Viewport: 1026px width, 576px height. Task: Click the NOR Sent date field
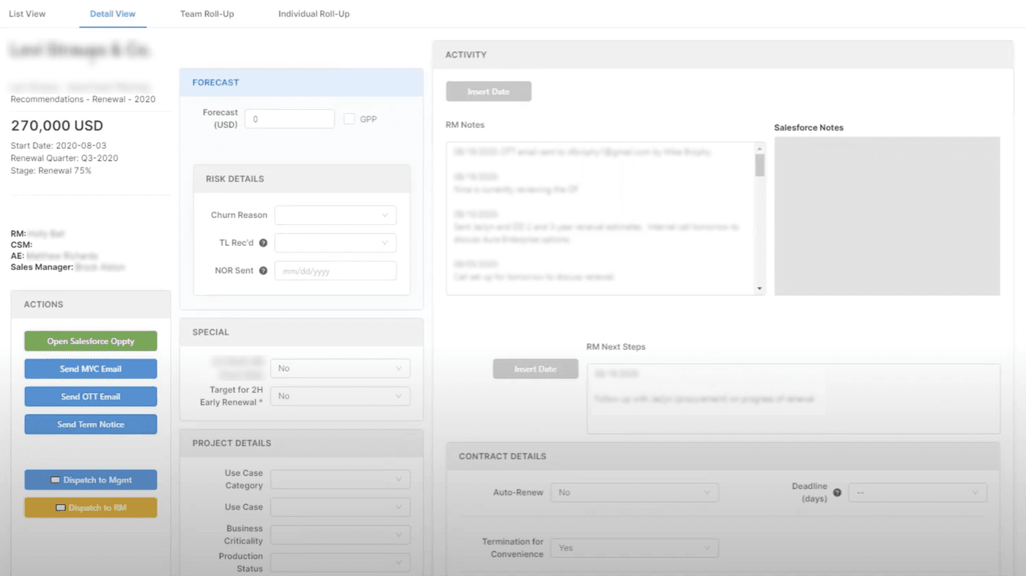tap(335, 271)
